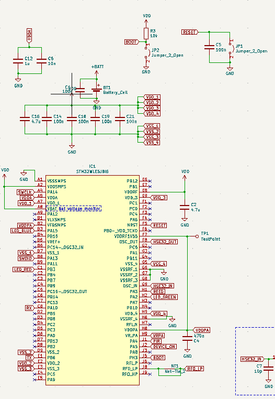Select capacitor C21 100n symbol
This screenshot has height=399, width=275.
(x=120, y=119)
